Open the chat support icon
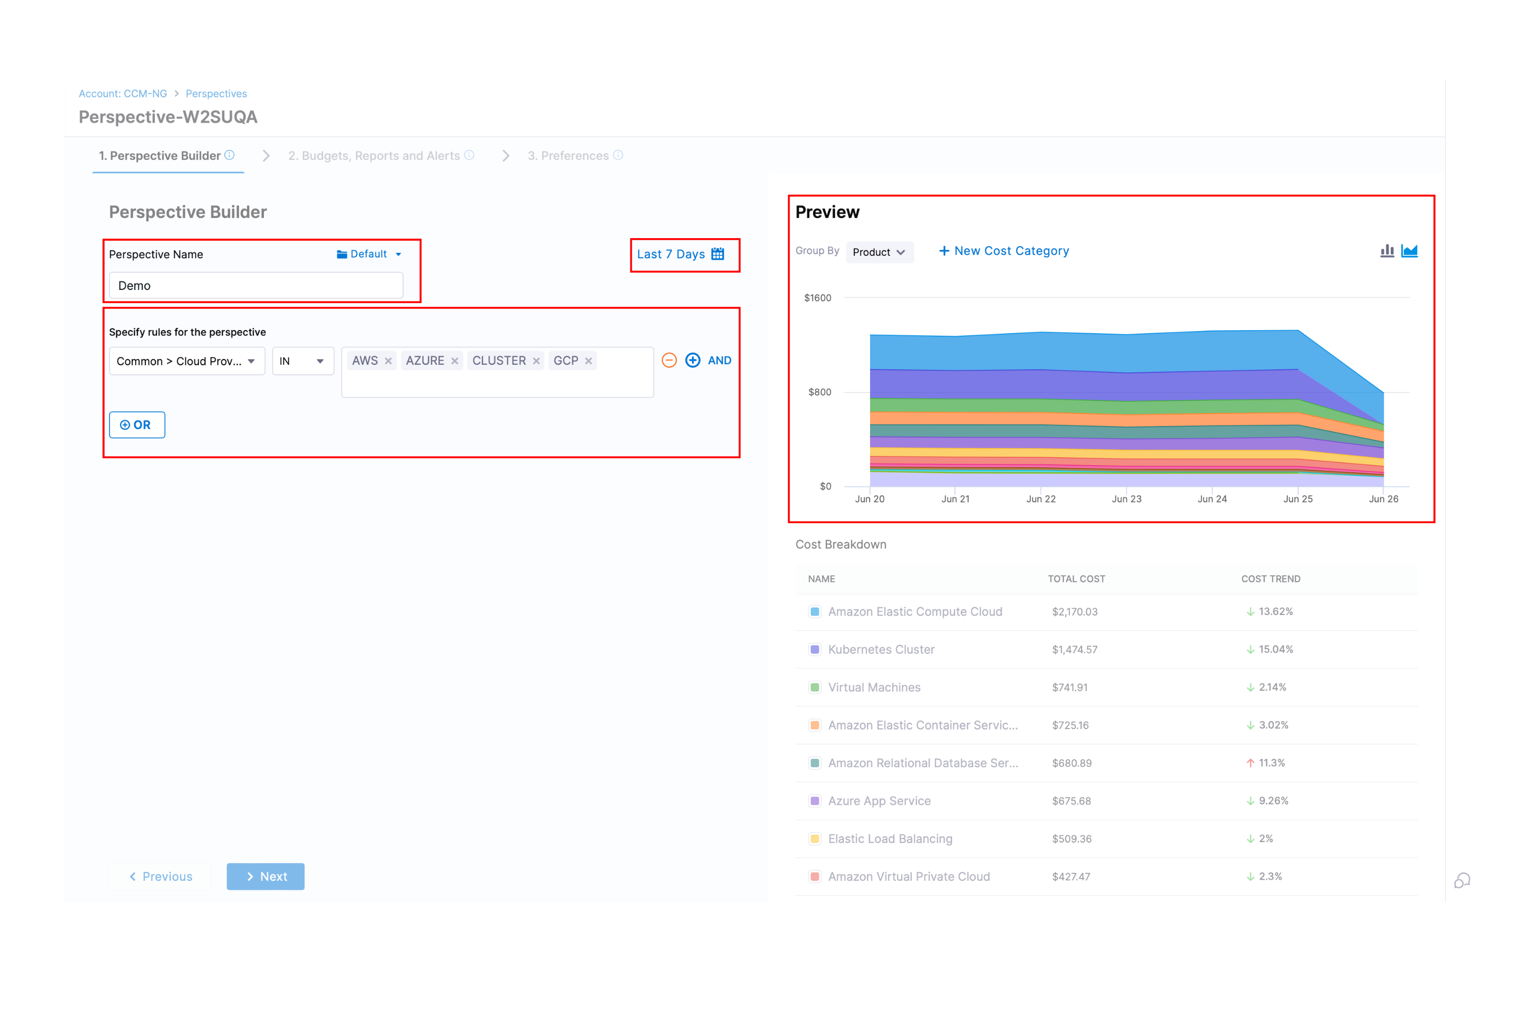1538x1025 pixels. tap(1462, 880)
